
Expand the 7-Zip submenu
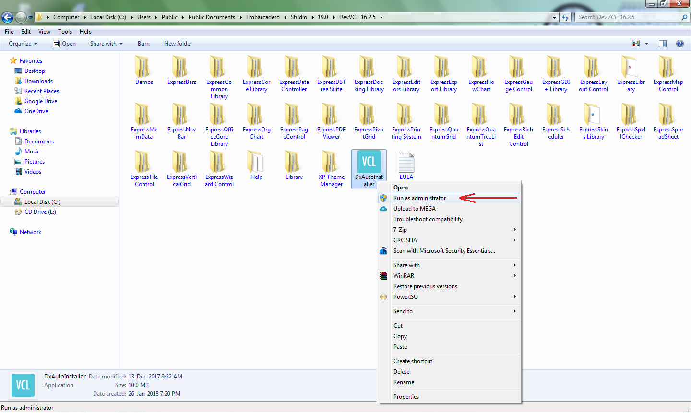pyautogui.click(x=400, y=230)
